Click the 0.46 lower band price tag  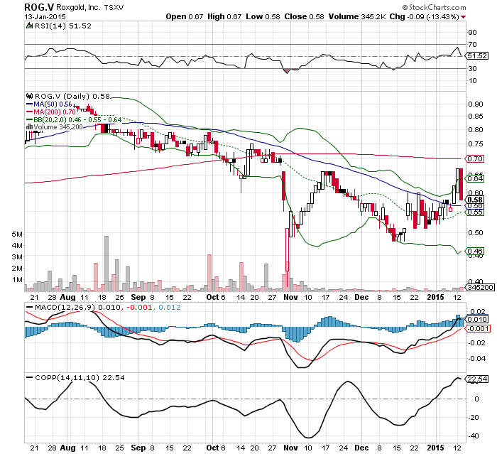pos(475,251)
